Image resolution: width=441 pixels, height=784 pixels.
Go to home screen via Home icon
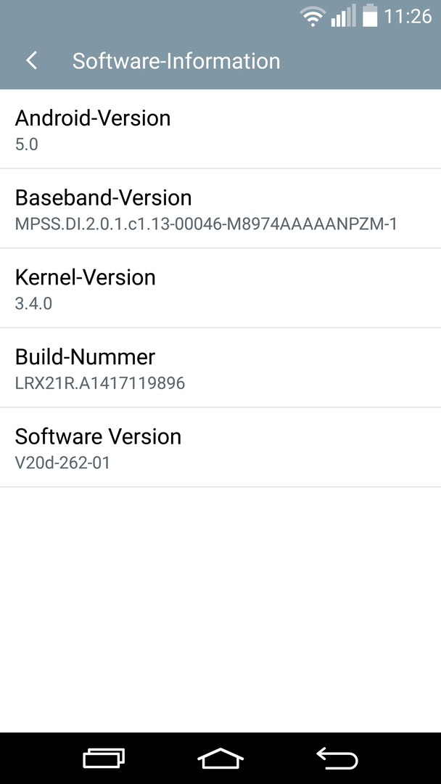tap(220, 758)
